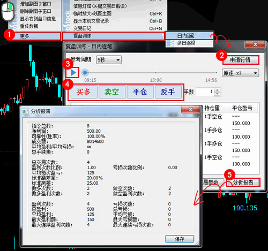Click the 09:15 start time label
The height and width of the screenshot is (251, 268).
click(x=90, y=80)
